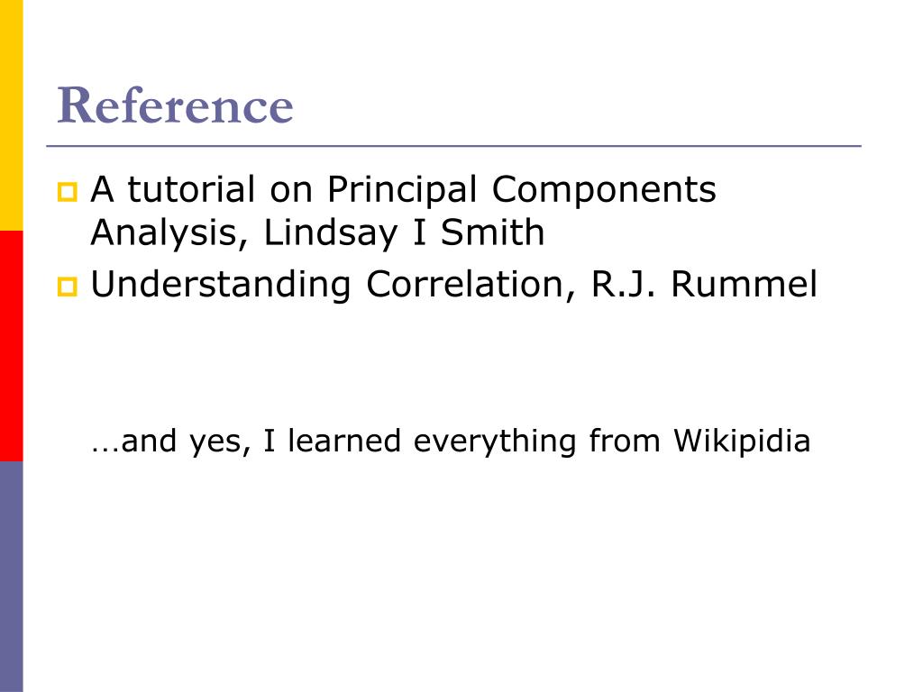Image resolution: width=923 pixels, height=692 pixels.
Task: Click the misspelled word 'Wikipidia'
Action: click(x=742, y=441)
